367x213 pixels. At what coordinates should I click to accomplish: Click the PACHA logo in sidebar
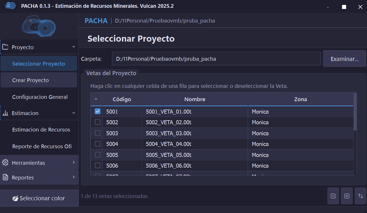click(x=39, y=27)
